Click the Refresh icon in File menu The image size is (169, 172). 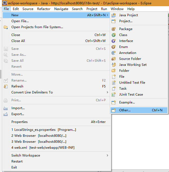[6, 86]
